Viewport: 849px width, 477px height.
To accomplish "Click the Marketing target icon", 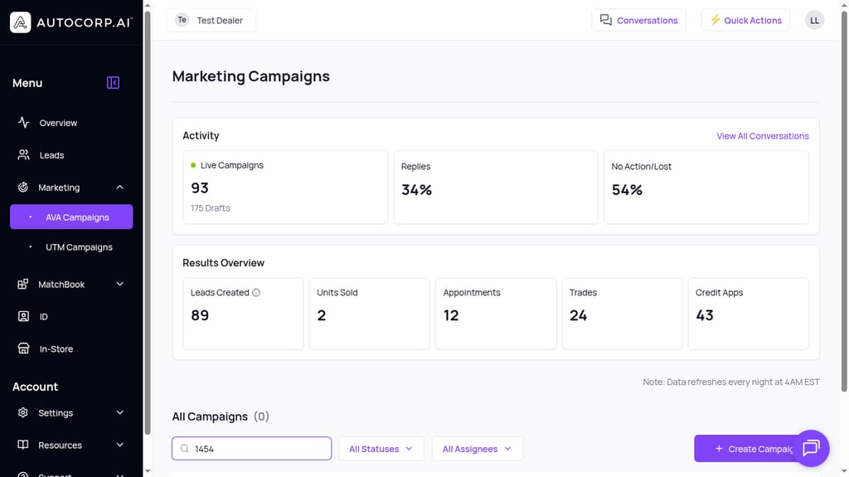I will tap(22, 187).
